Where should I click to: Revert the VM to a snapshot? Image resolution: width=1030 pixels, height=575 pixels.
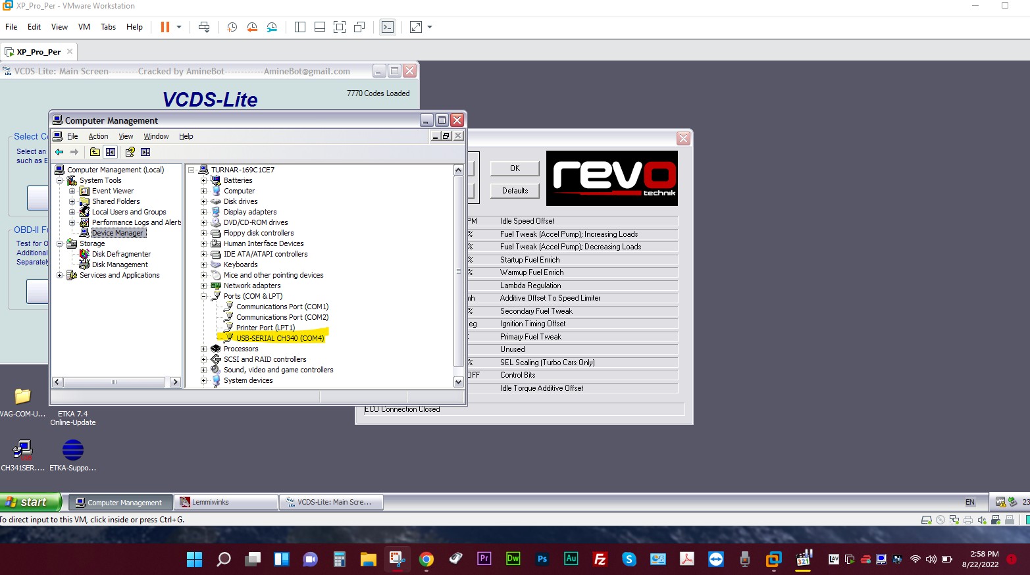coord(252,27)
